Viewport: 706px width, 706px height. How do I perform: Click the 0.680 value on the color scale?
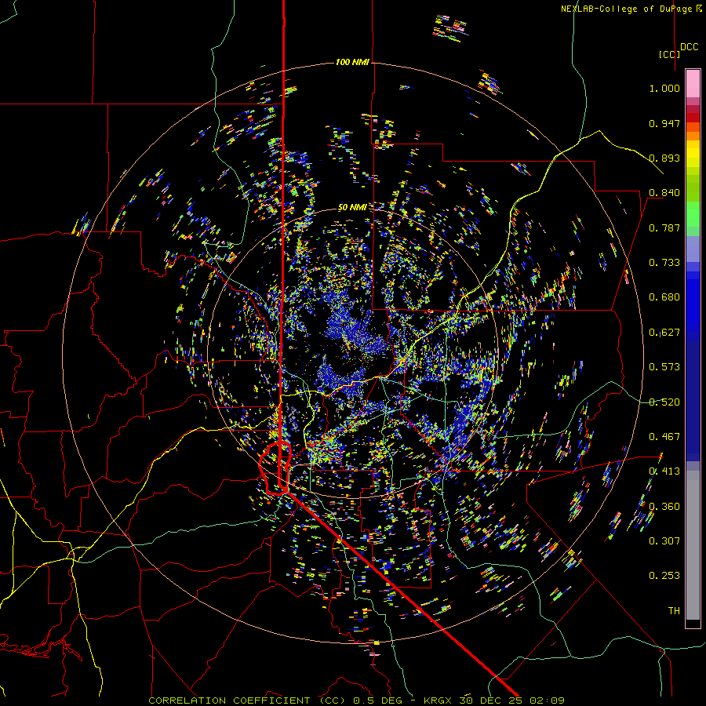[x=664, y=297]
